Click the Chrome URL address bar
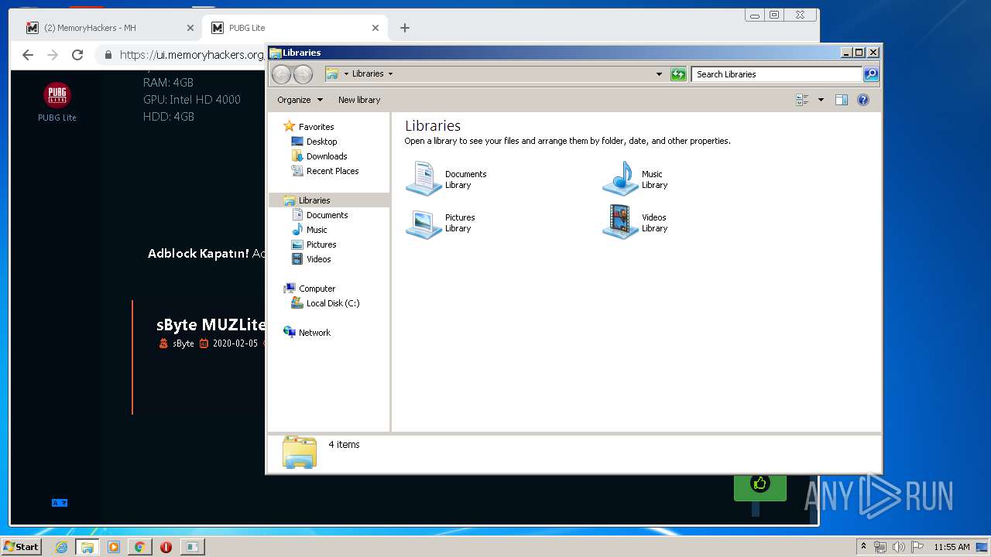 (x=191, y=55)
